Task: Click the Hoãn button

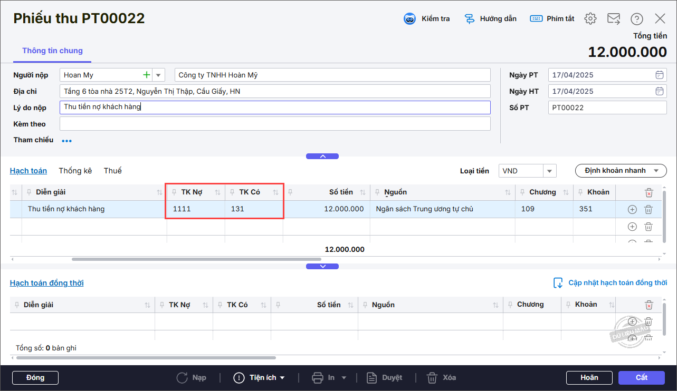Action: point(589,377)
